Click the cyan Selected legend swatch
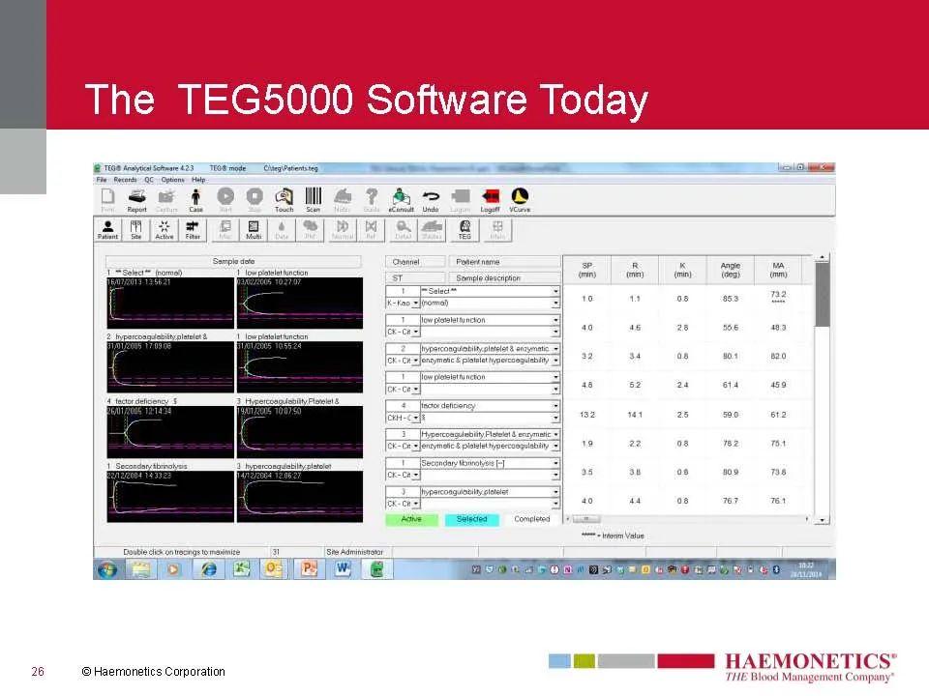This screenshot has height=696, width=929. pos(471,519)
